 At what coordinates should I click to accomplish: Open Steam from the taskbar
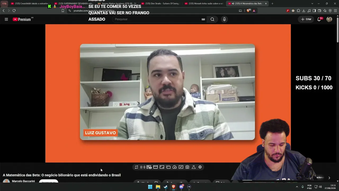(x=166, y=187)
